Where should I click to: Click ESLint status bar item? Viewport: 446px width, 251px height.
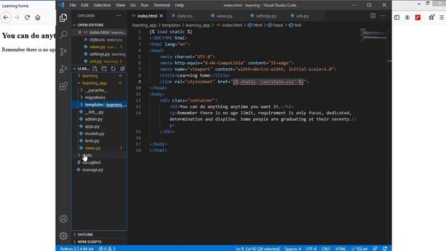click(360, 248)
